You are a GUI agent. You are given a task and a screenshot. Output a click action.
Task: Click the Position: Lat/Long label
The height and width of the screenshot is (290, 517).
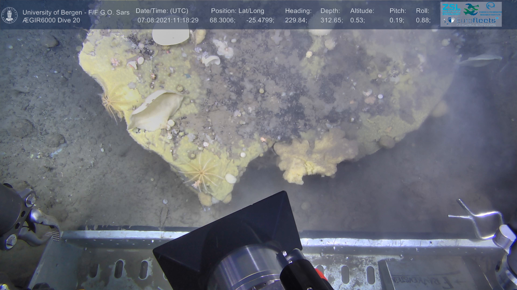[x=237, y=11]
